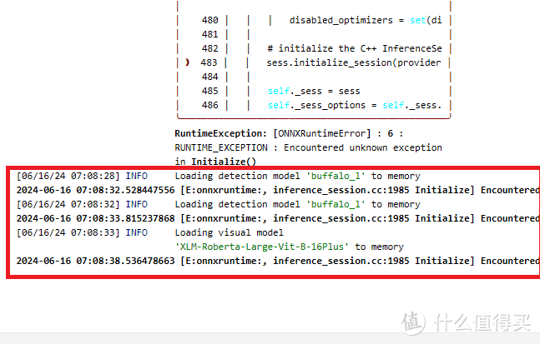Click the '[06/16/24 07:08:33]' log timestamp

(x=68, y=232)
